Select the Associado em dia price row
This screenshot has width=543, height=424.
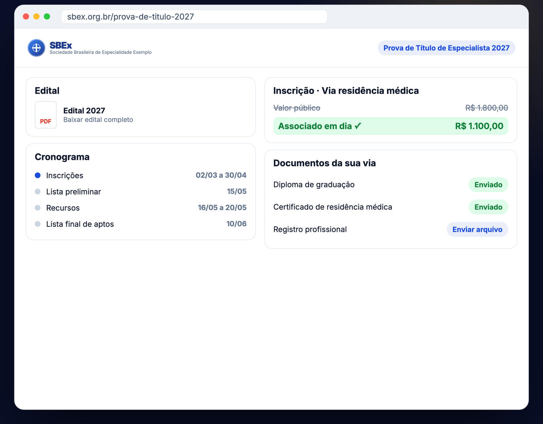(391, 126)
